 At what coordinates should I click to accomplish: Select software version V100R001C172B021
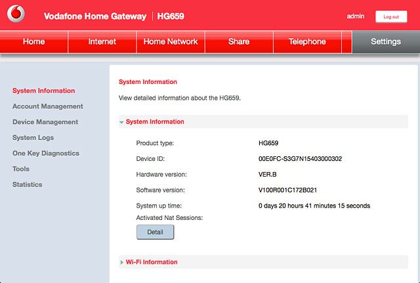[287, 190]
